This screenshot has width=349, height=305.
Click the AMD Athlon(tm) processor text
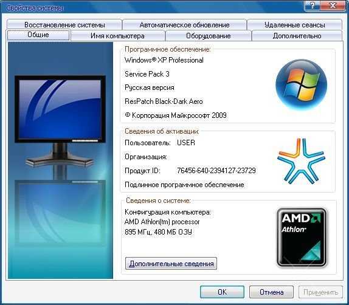[x=162, y=222]
